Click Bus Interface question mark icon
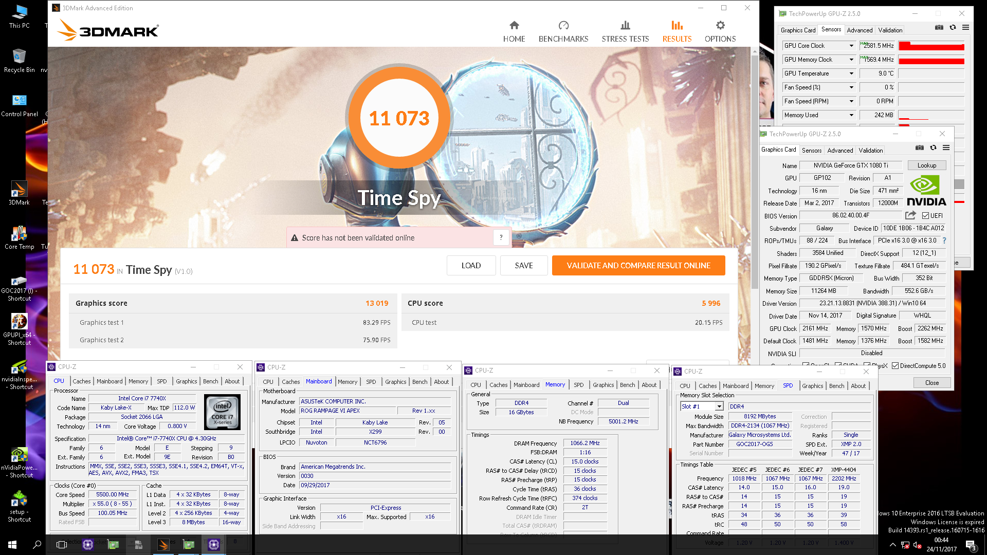This screenshot has height=555, width=987. [944, 240]
